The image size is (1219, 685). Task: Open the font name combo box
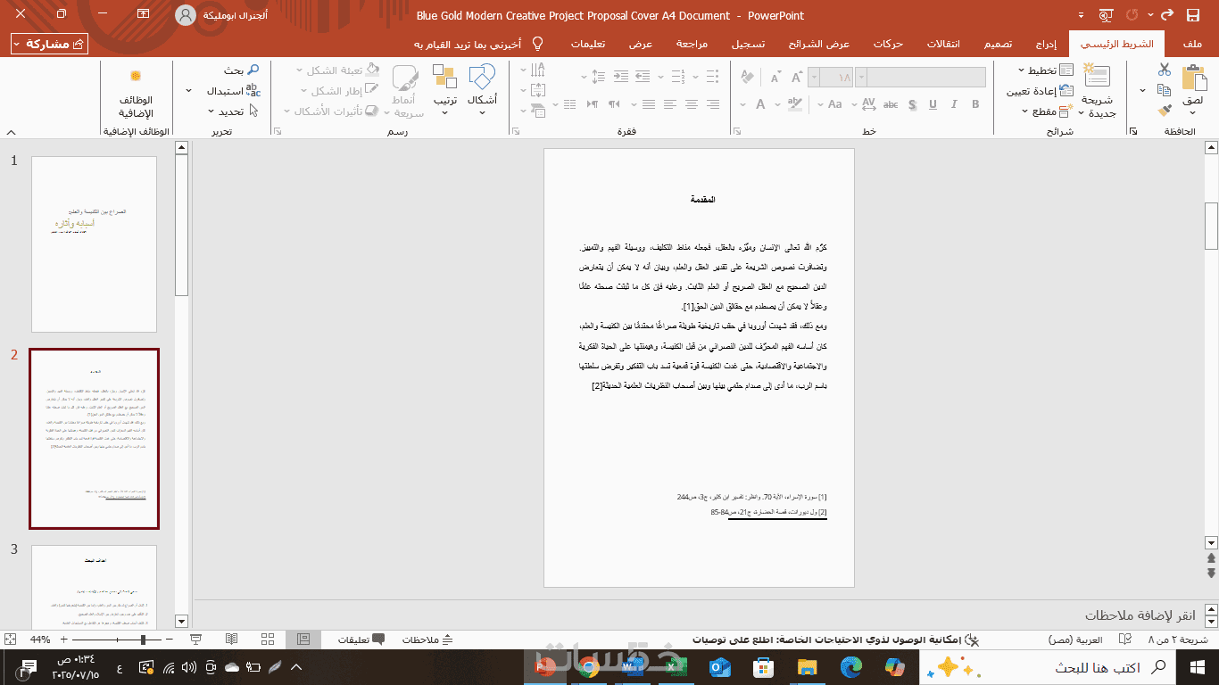click(x=920, y=77)
